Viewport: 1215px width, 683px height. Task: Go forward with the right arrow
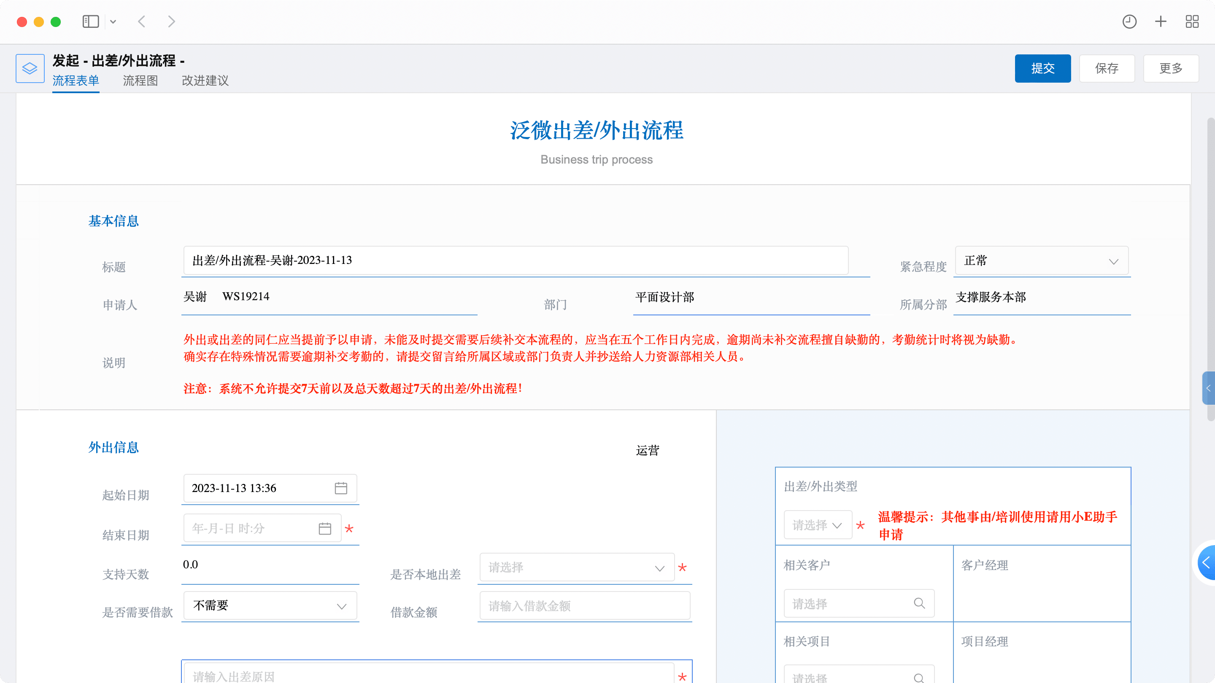click(171, 22)
